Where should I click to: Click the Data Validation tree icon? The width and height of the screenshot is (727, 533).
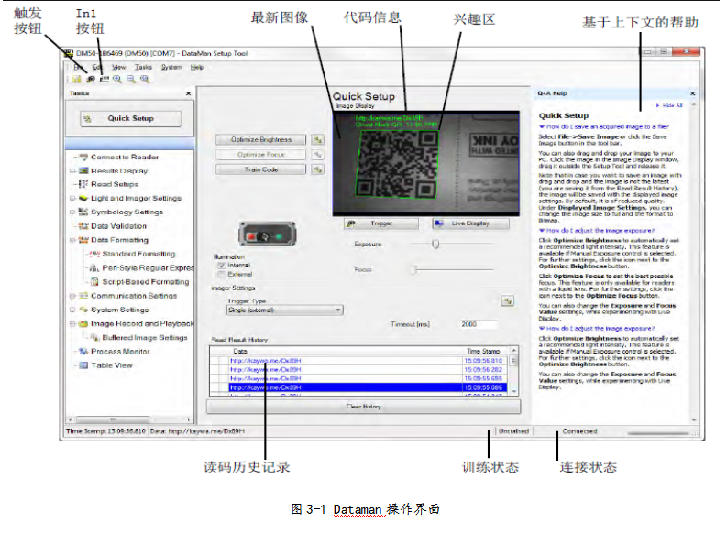tap(83, 226)
